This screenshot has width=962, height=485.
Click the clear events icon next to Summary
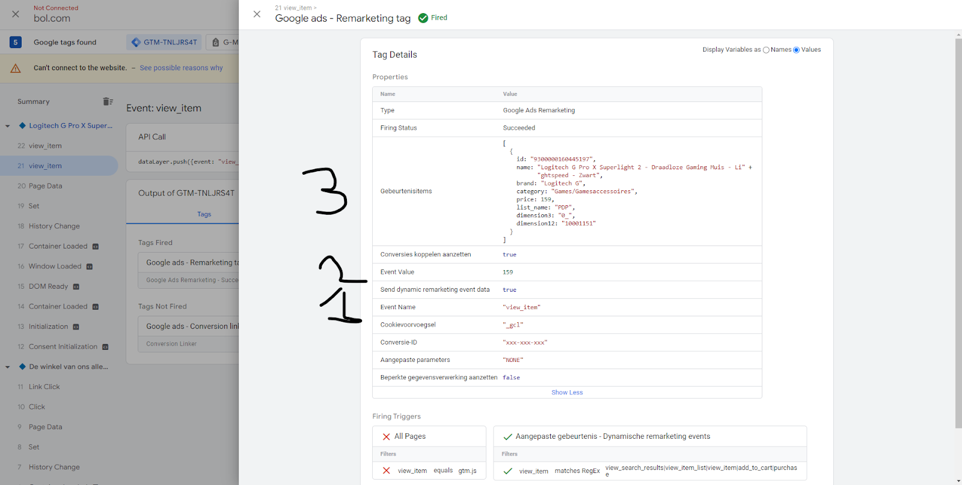tap(108, 101)
